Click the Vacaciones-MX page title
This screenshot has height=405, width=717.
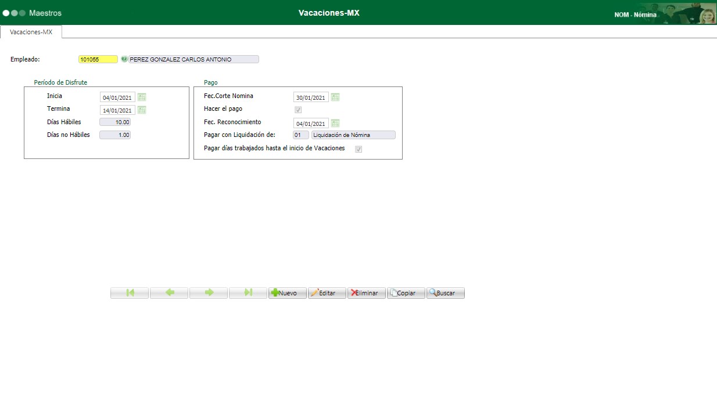pos(329,13)
